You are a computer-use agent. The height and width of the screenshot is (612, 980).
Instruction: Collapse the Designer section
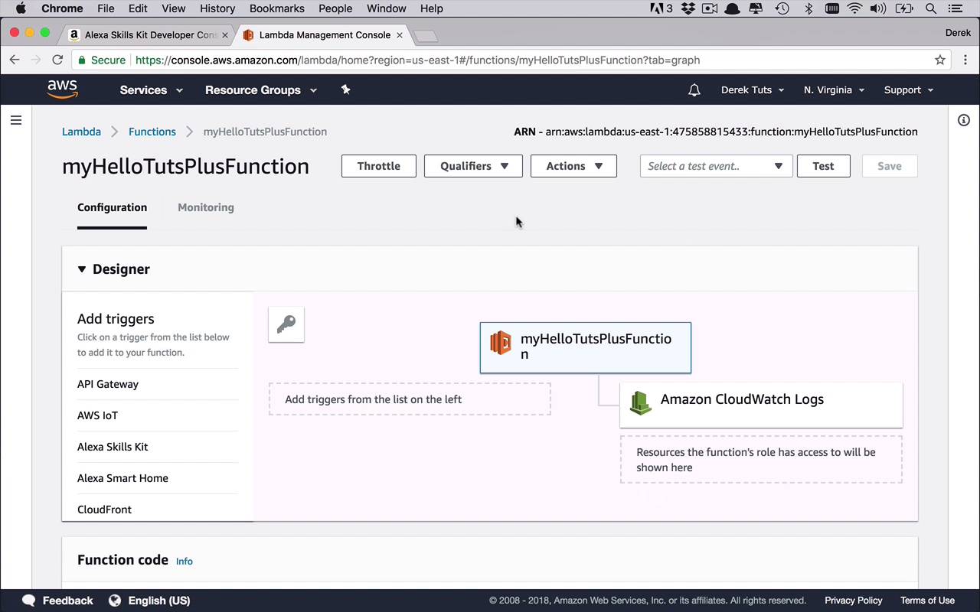point(82,269)
